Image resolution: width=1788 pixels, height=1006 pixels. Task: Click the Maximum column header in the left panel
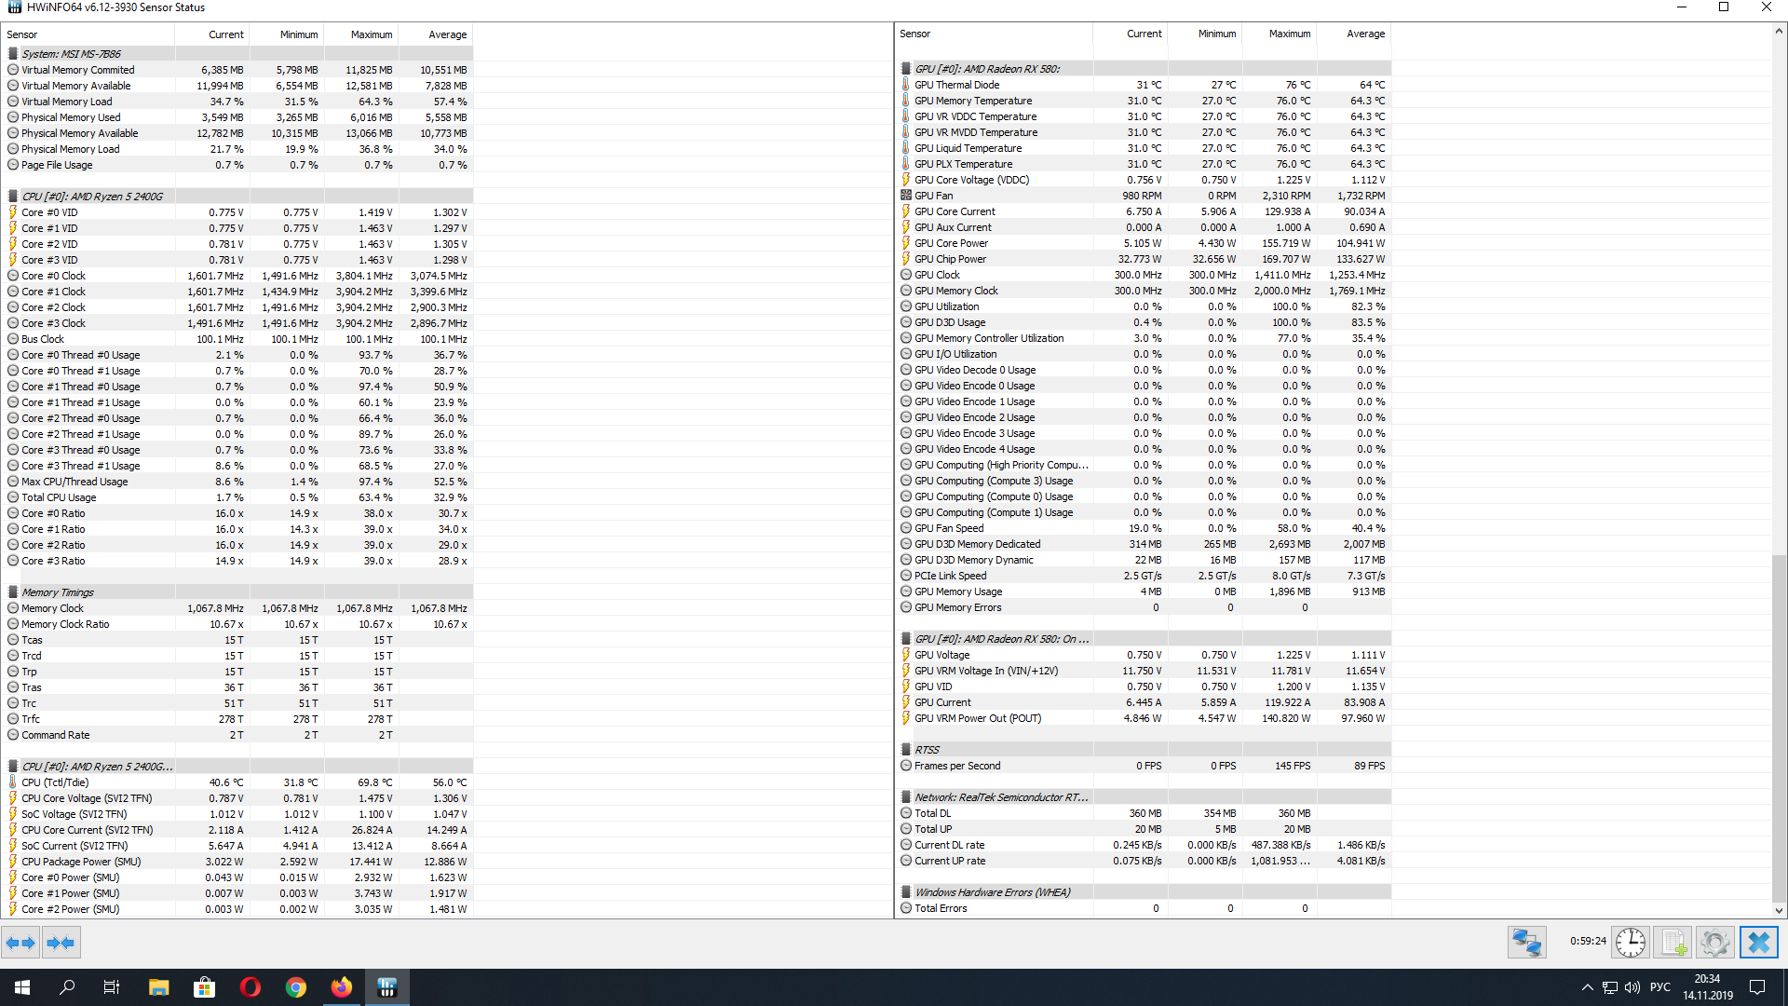(371, 34)
